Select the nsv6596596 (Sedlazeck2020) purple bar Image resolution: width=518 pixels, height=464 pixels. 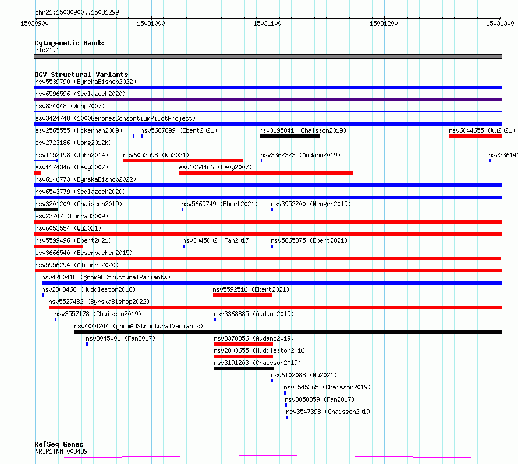tap(268, 100)
